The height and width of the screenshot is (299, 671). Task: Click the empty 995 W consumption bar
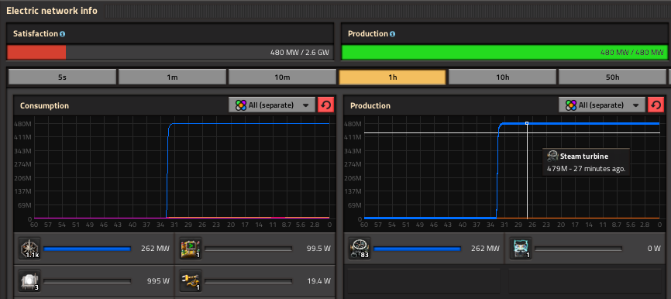(x=88, y=281)
